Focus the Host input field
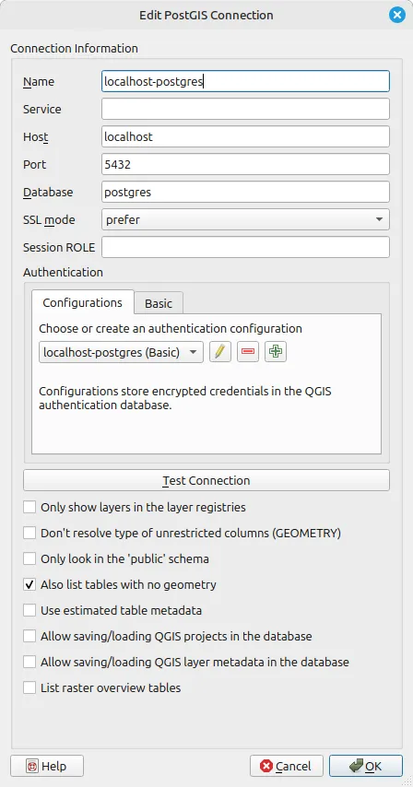413x787 pixels. click(245, 136)
